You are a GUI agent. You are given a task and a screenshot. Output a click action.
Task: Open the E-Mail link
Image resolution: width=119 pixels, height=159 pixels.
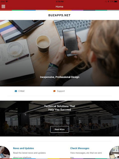click(x=21, y=91)
